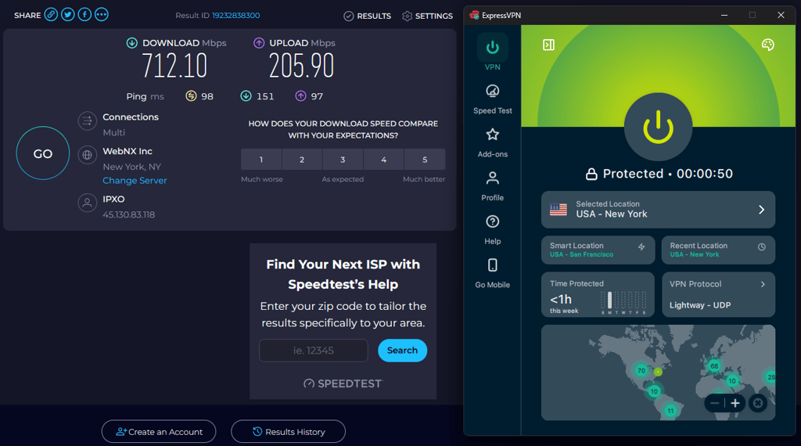Share the result on Twitter

pos(68,14)
